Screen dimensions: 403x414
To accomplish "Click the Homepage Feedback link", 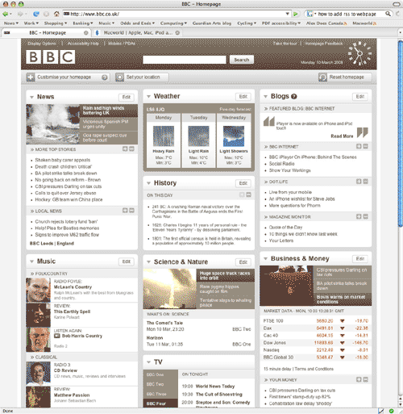I will click(x=324, y=44).
